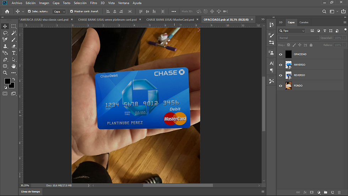Screen dimensions: 348x196
Task: Open the Capa auto-select dropdown
Action: (59, 11)
